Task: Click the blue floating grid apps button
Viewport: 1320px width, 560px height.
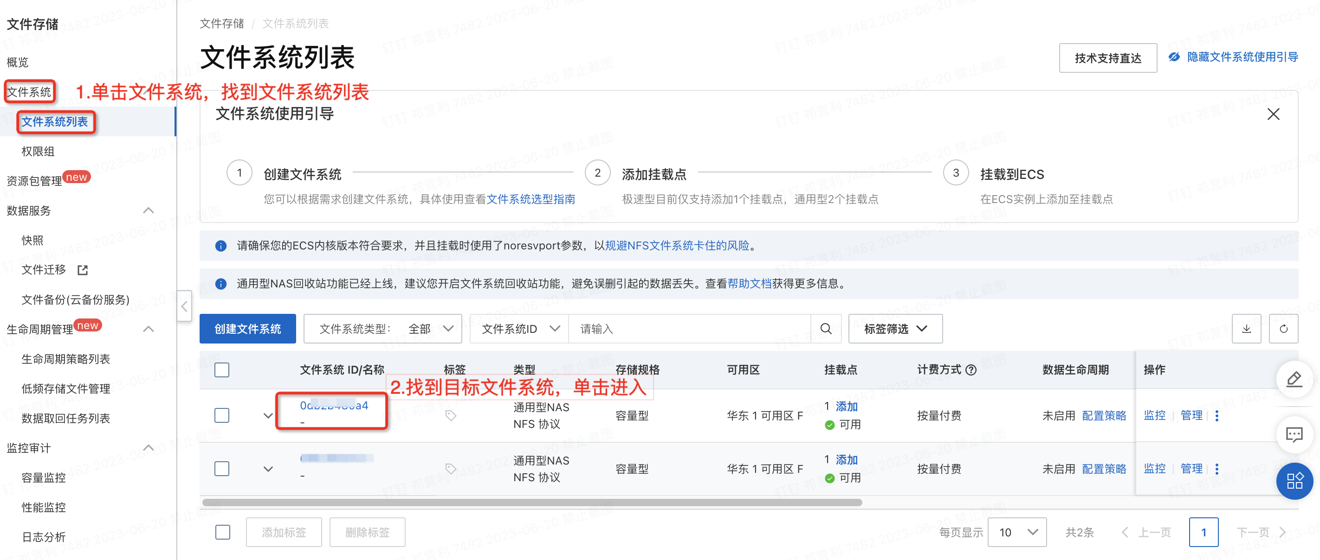Action: click(x=1294, y=481)
